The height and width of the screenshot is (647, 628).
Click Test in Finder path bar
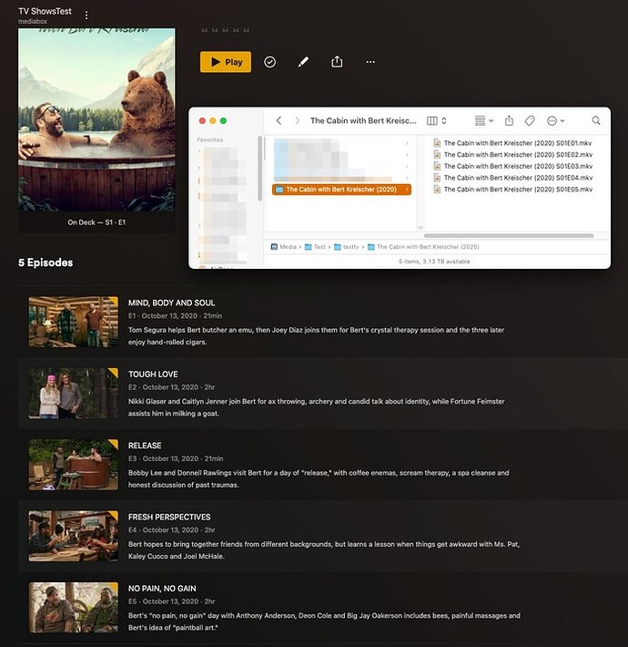pyautogui.click(x=315, y=247)
